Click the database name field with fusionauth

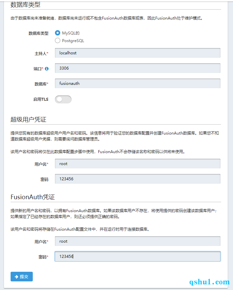click(x=138, y=84)
